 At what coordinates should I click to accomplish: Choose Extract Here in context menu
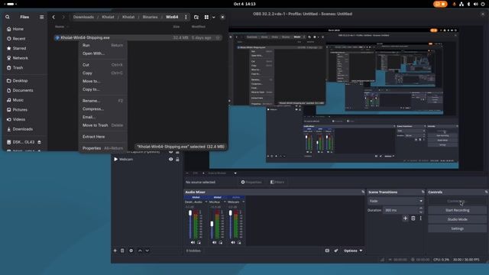click(102, 137)
